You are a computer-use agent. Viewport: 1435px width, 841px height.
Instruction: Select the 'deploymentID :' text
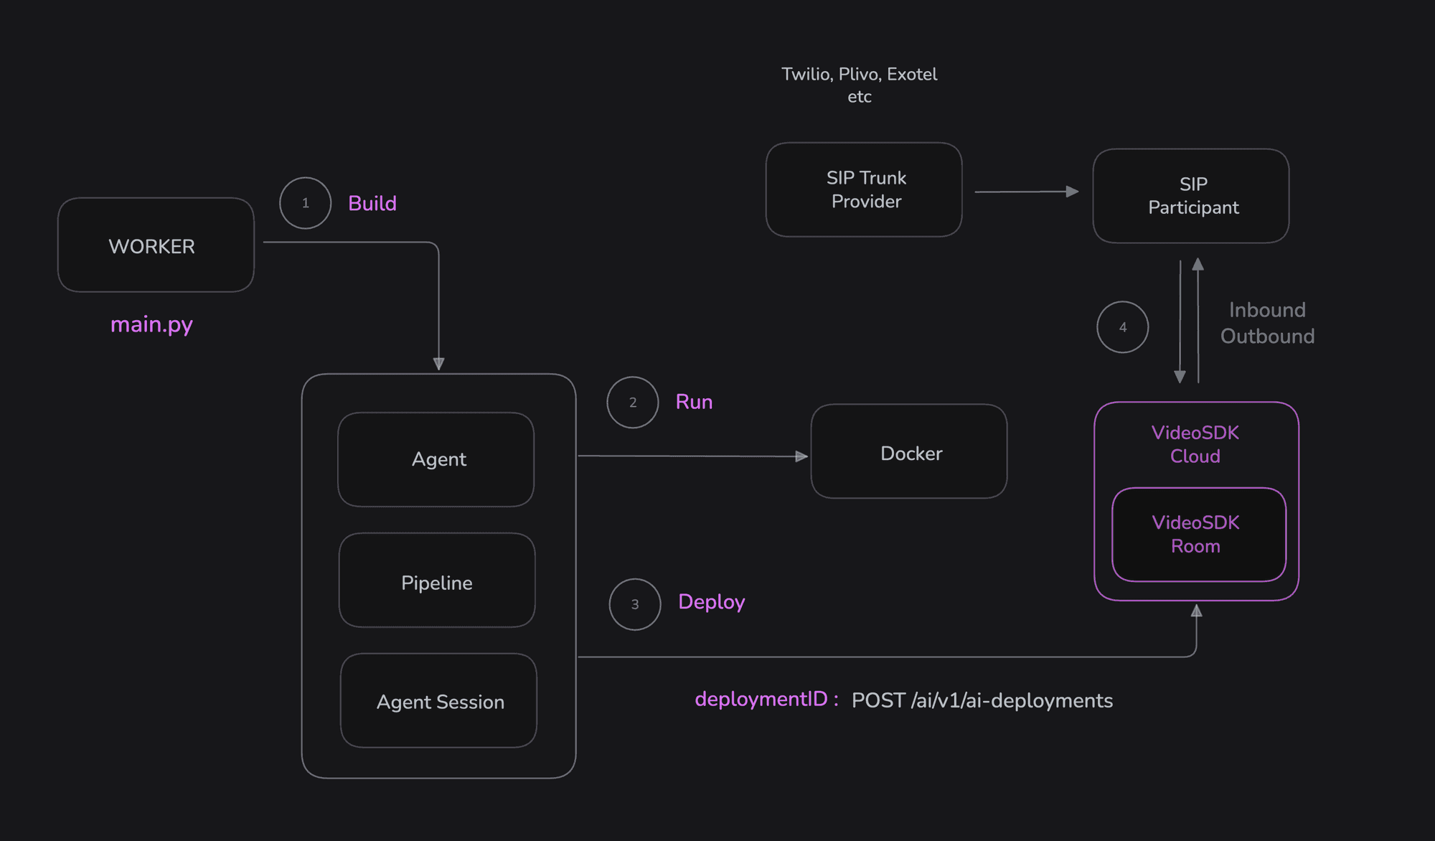(767, 700)
